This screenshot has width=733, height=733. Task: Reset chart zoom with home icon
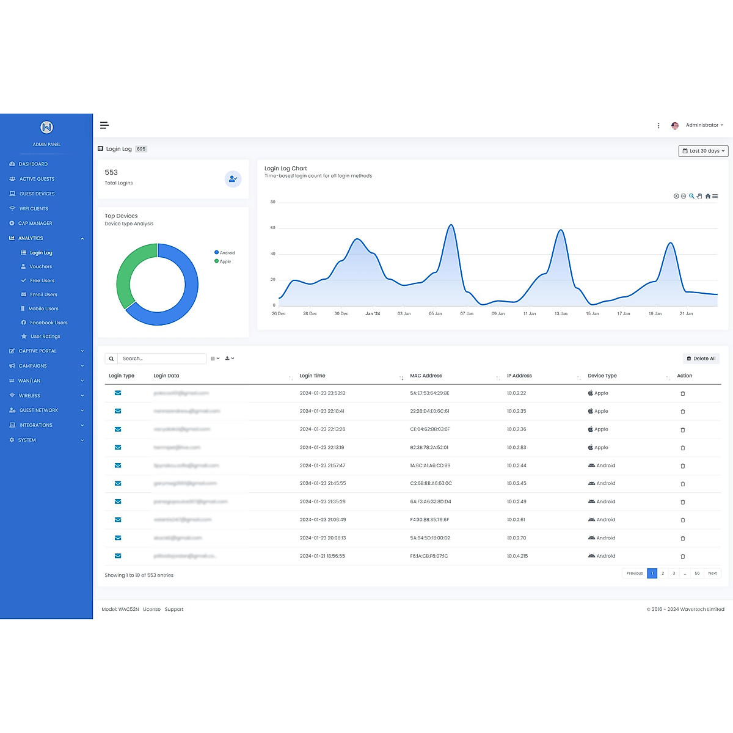coord(707,196)
